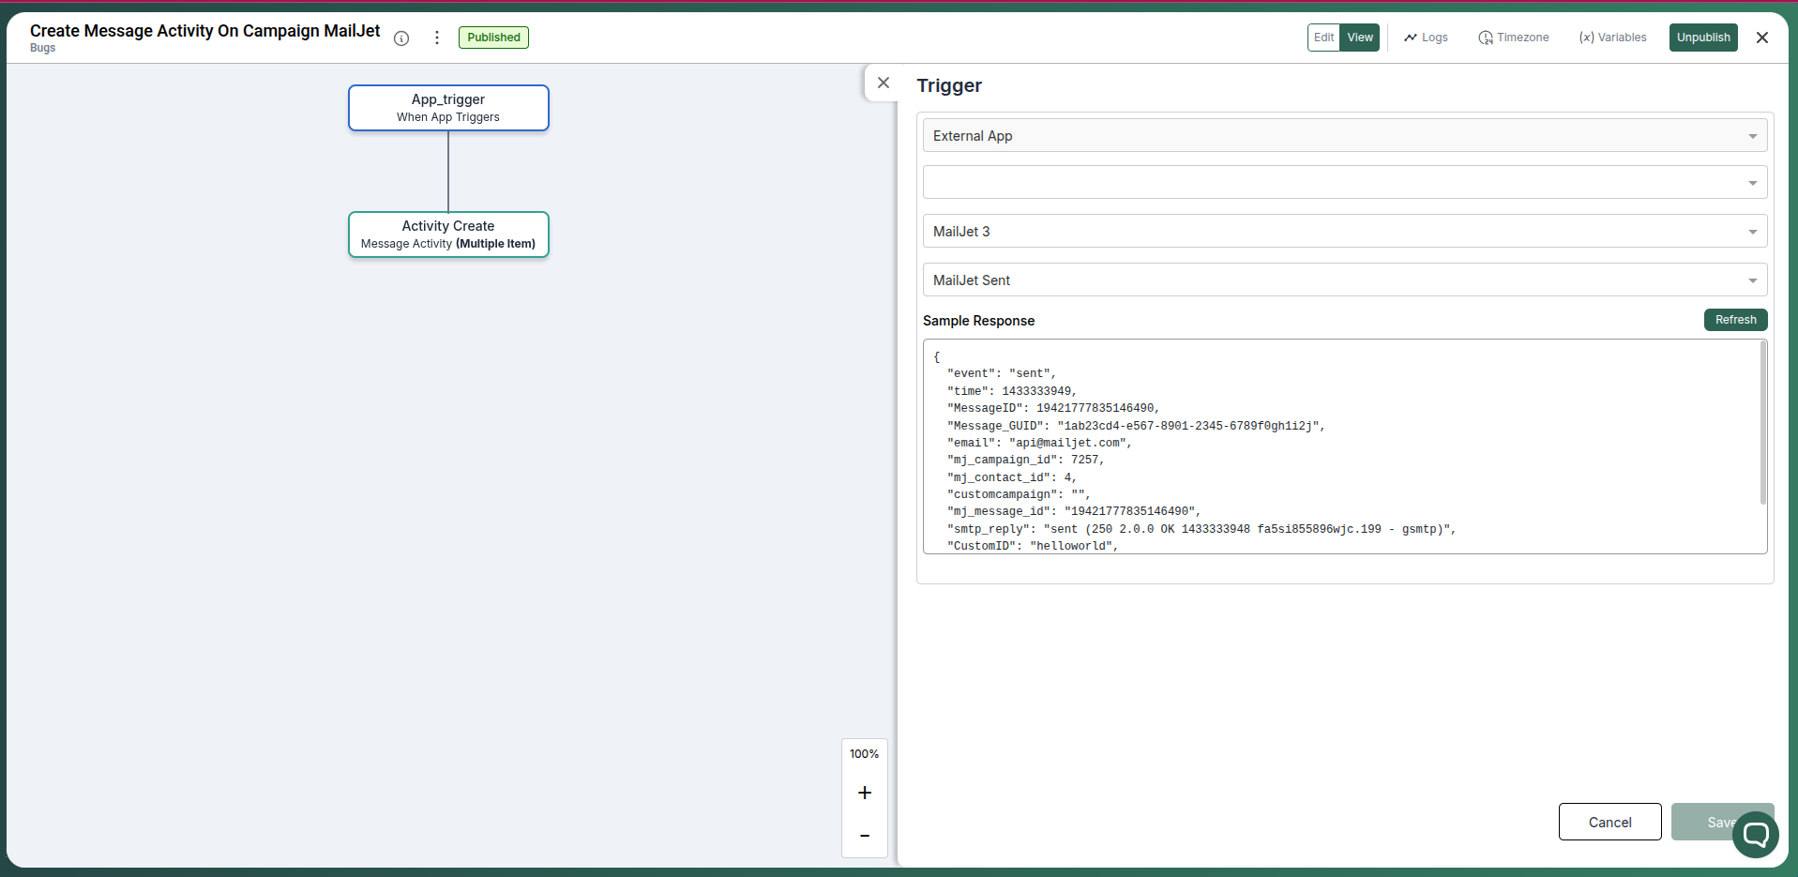Switch to View mode
The height and width of the screenshot is (877, 1798).
[1360, 38]
